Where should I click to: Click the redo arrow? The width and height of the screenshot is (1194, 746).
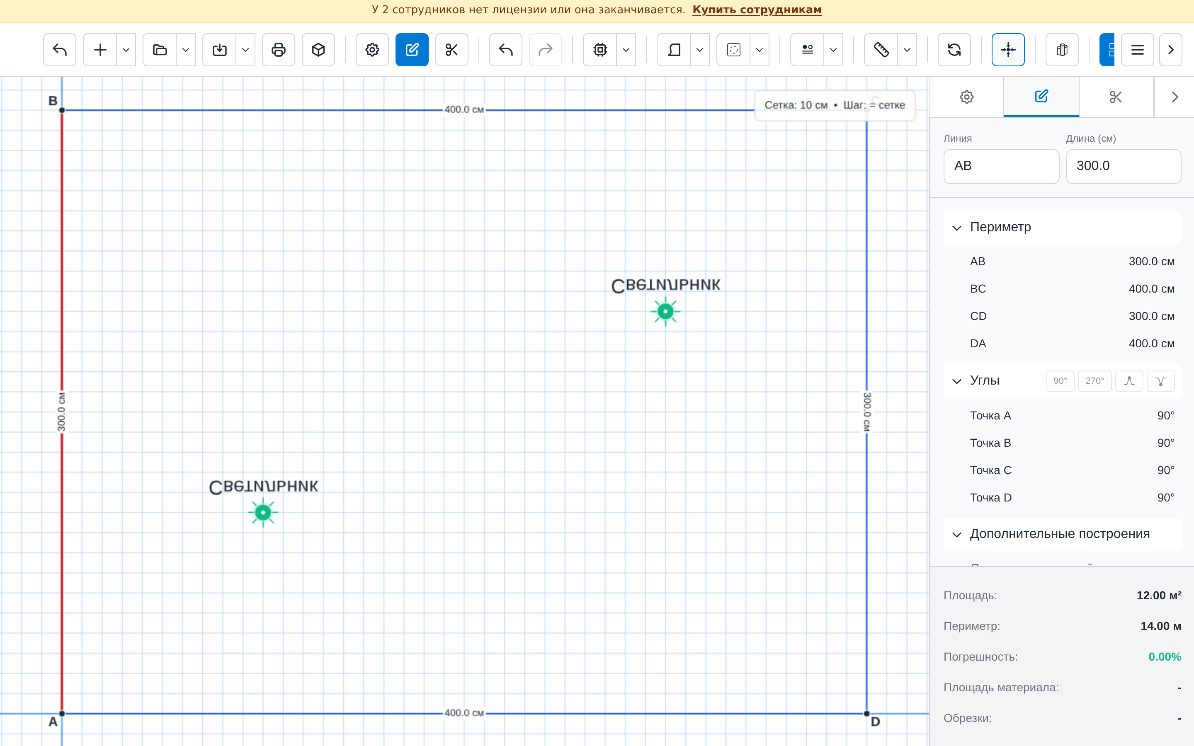[x=545, y=50]
